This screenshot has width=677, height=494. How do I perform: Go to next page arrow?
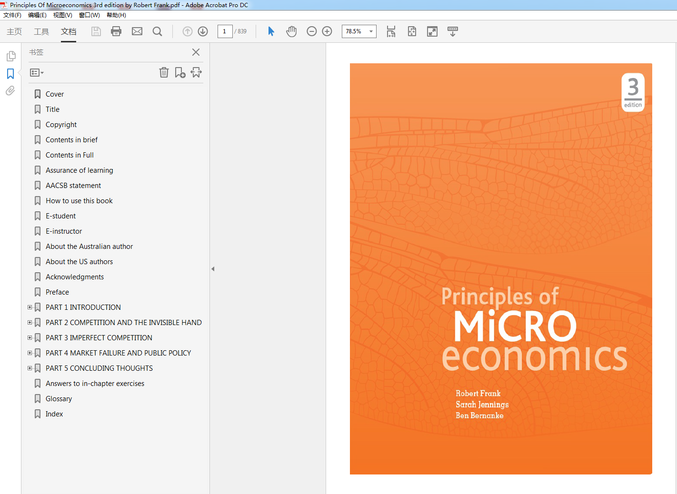[x=203, y=31]
